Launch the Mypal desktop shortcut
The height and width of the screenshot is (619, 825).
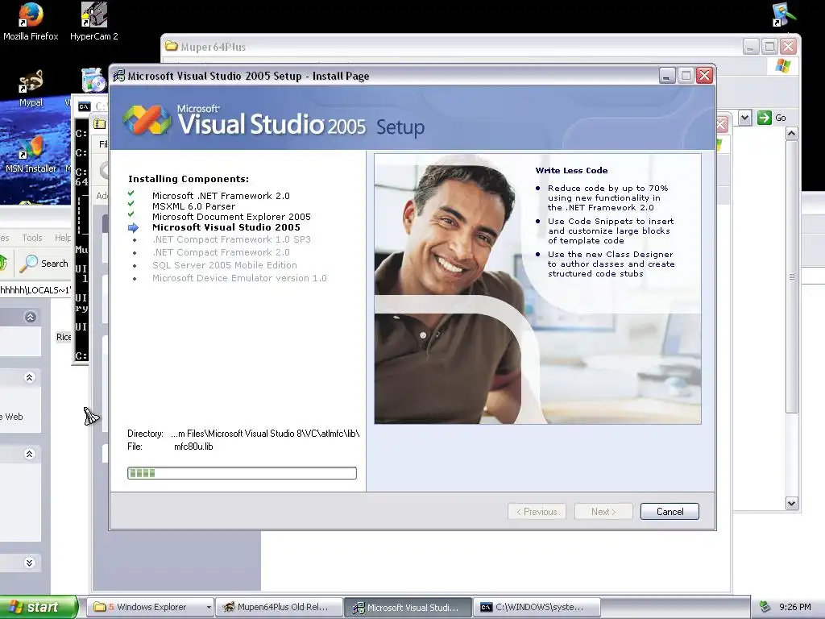[x=31, y=89]
